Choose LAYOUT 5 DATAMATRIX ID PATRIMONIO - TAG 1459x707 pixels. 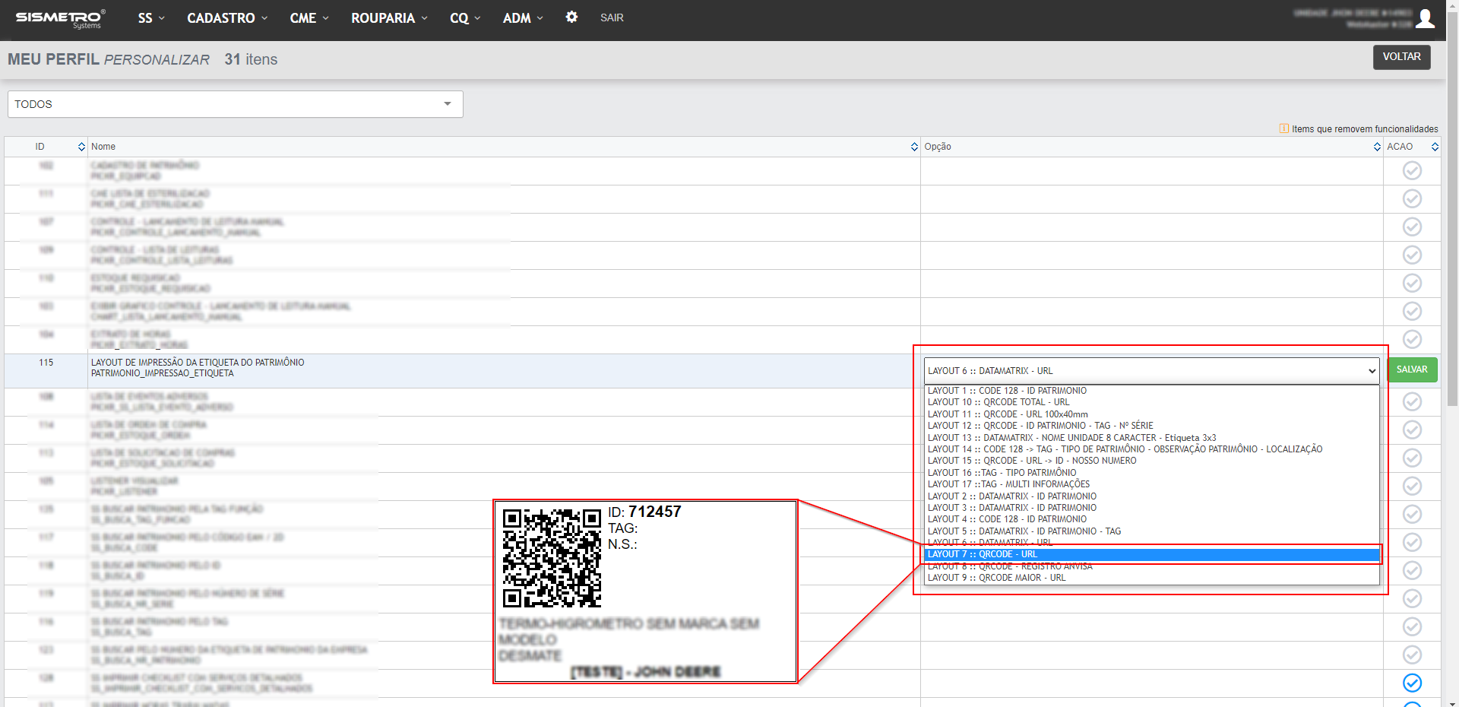1152,531
